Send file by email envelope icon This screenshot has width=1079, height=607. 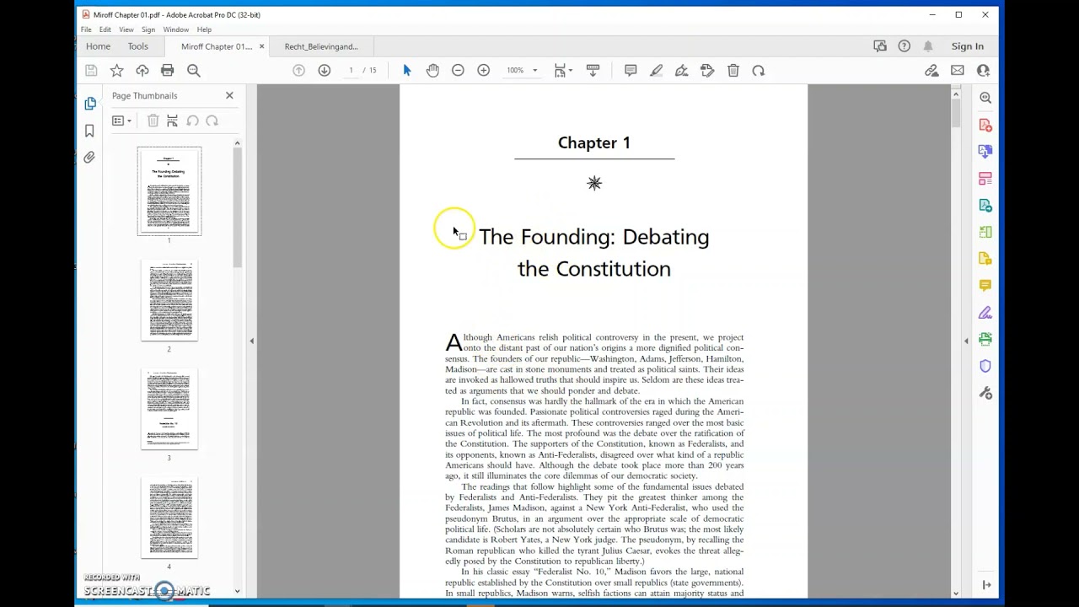958,71
